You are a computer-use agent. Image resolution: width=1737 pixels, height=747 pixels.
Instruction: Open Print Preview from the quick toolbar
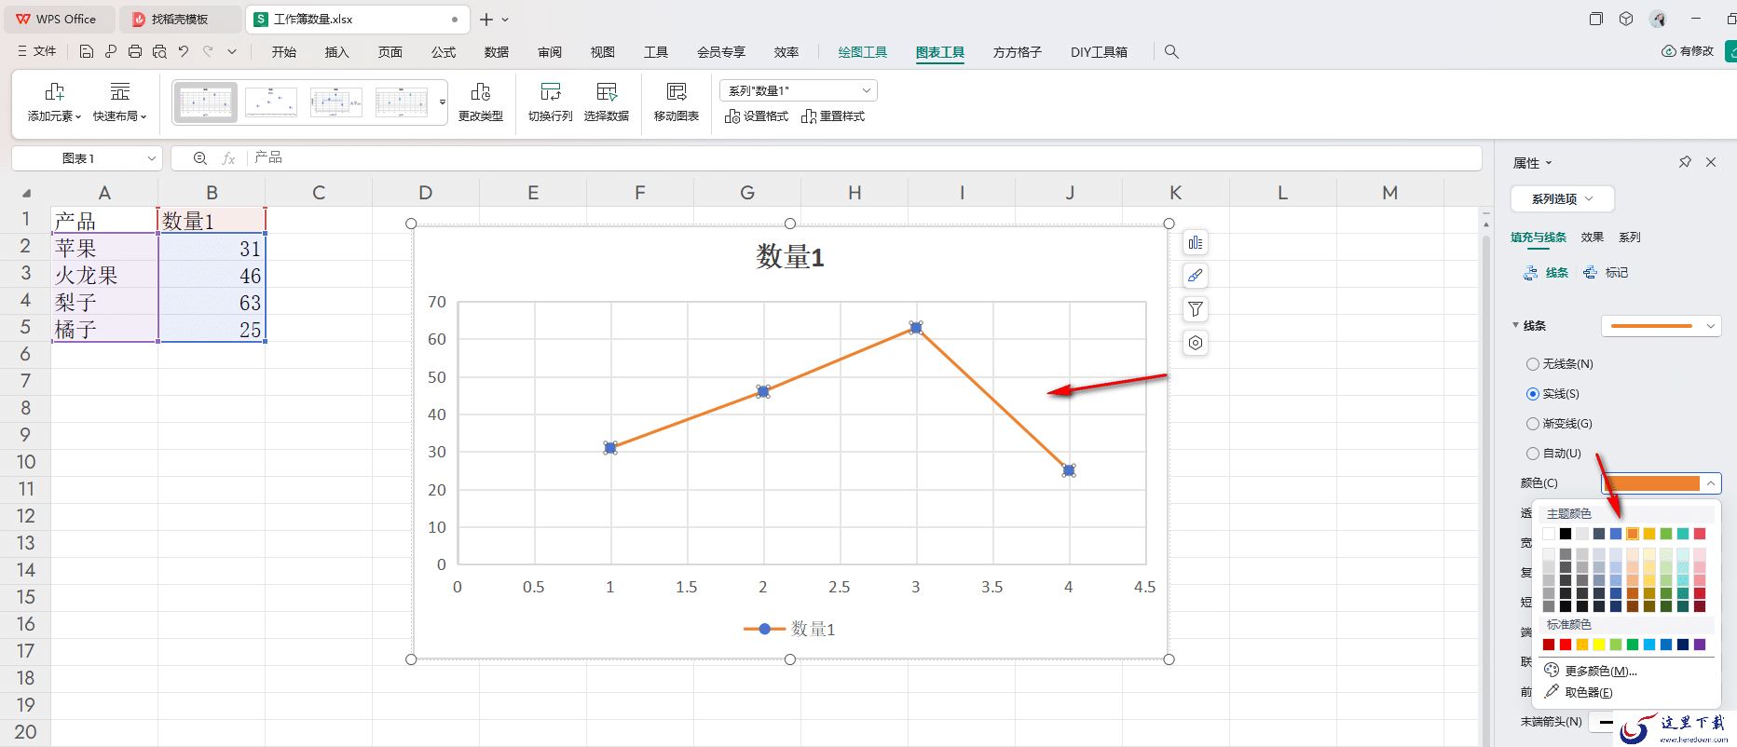click(159, 52)
